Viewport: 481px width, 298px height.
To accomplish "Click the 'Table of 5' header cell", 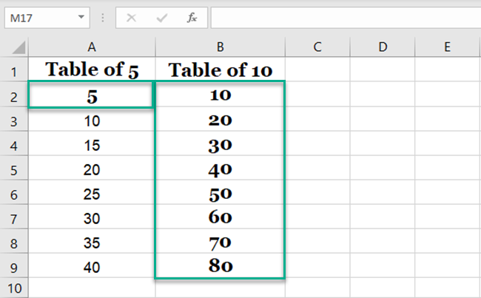I will click(91, 70).
